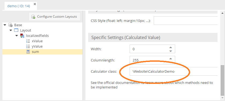The width and height of the screenshot is (225, 101).
Task: Click the Layout panel icon
Action: (x=16, y=30)
